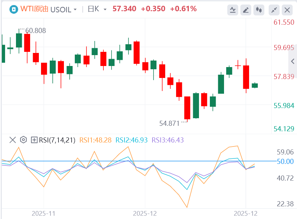This screenshot has height=219, width=297.
Task: Open RSI settings hexagon icon
Action: click(23, 140)
